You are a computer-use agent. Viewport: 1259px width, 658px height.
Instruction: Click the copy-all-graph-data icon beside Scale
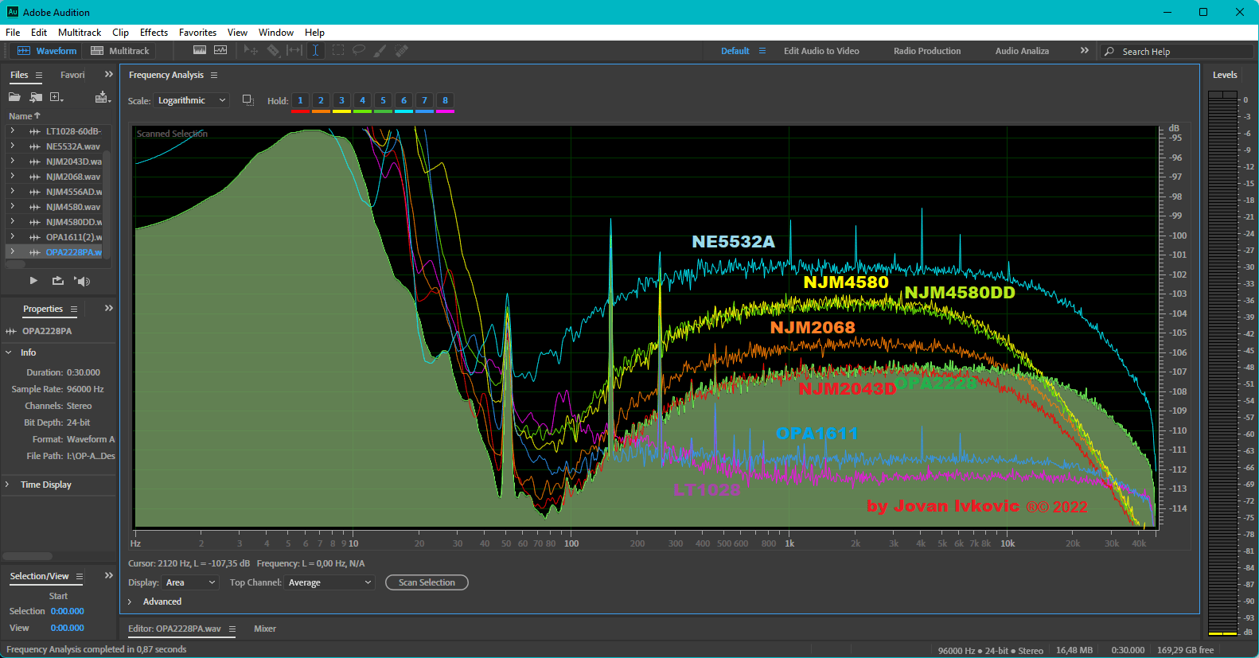pyautogui.click(x=248, y=100)
